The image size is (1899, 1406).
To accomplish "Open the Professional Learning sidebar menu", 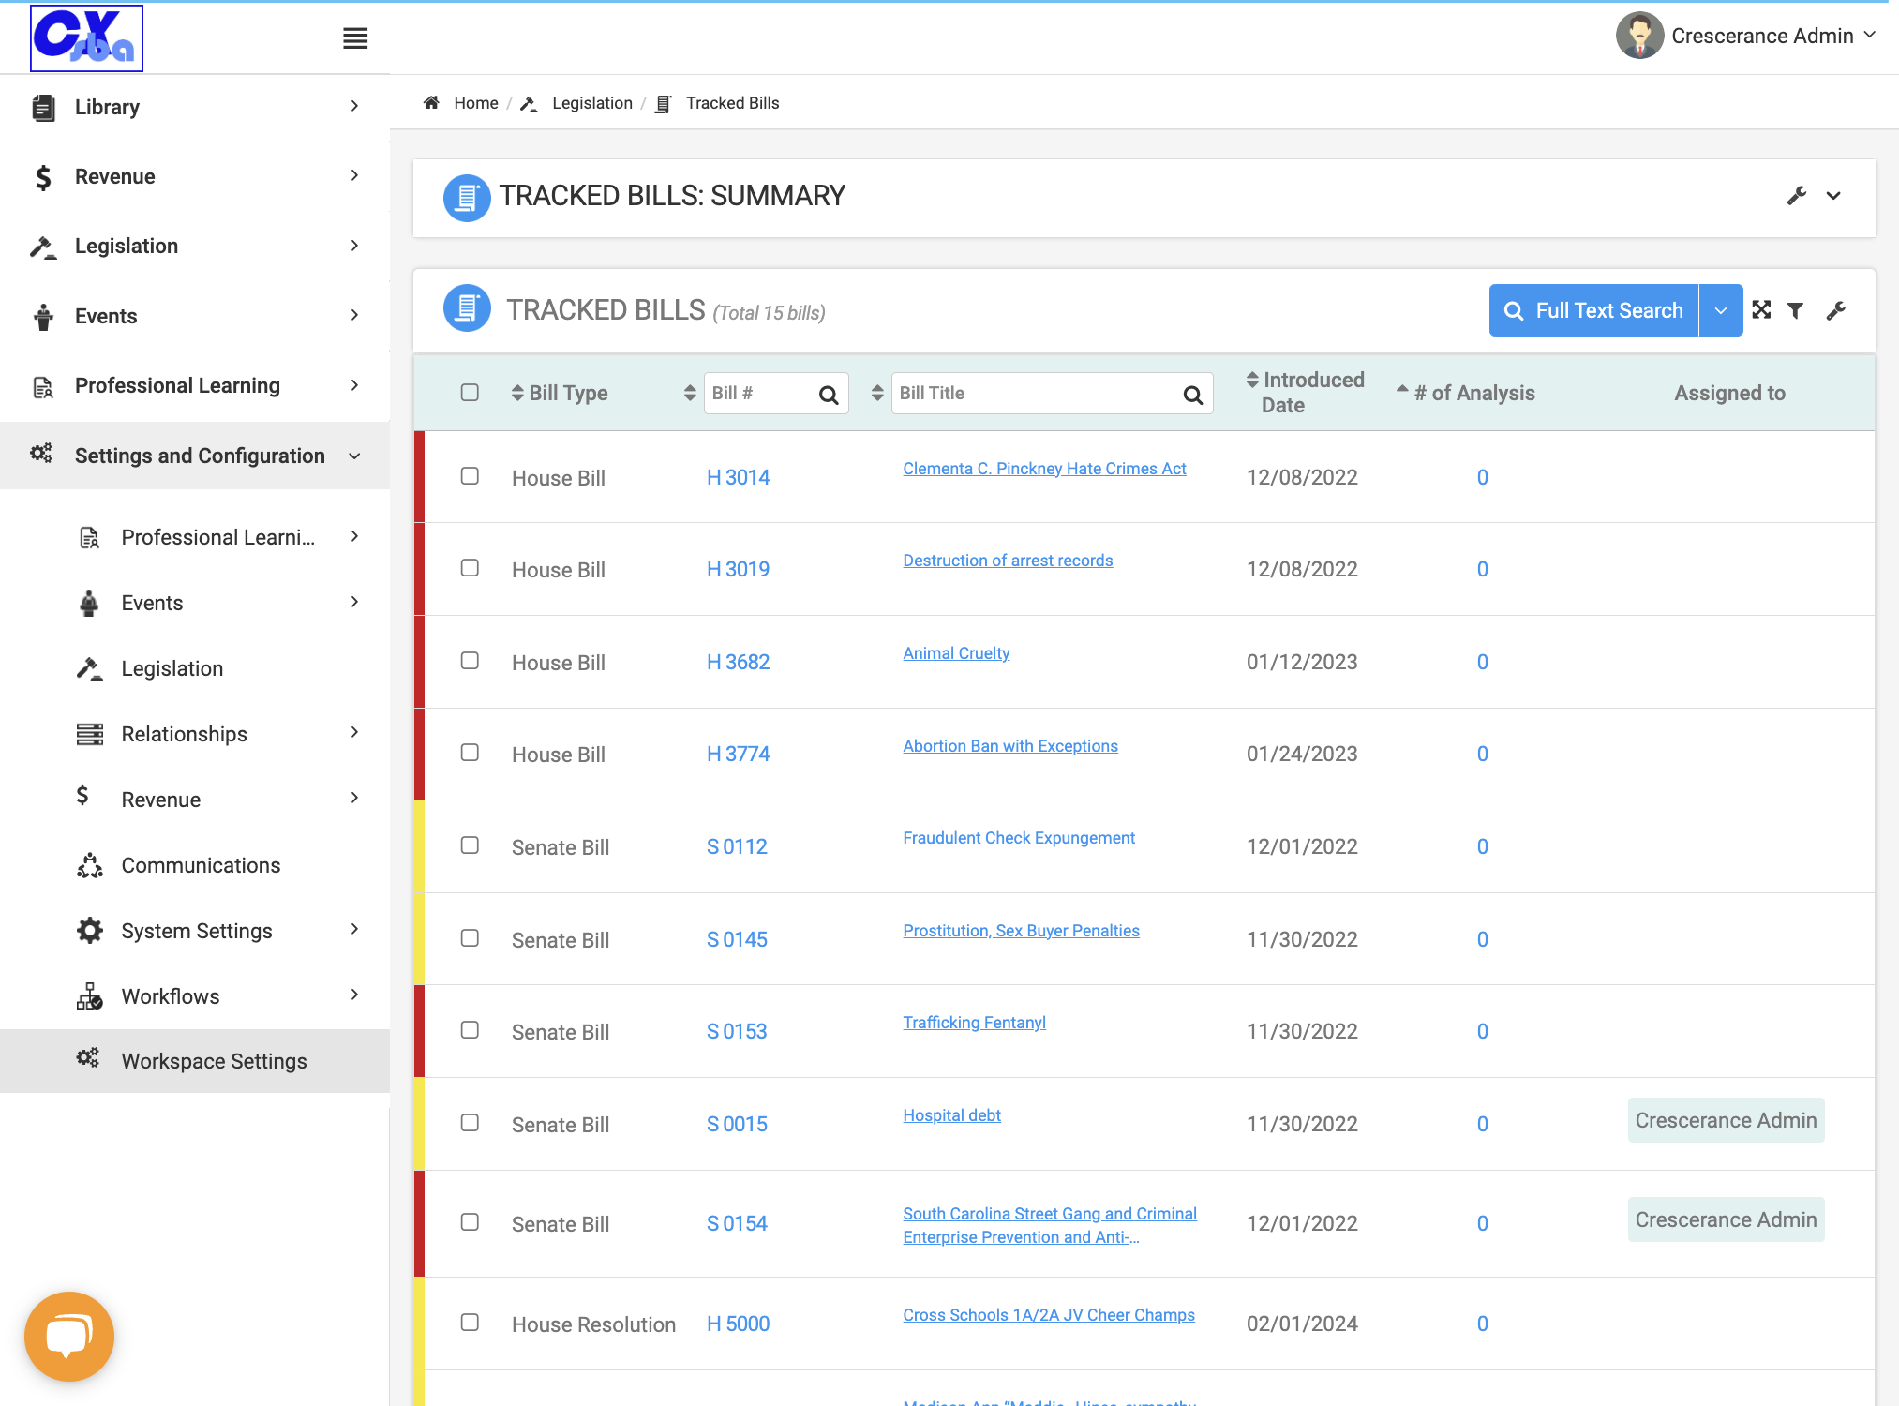I will tap(195, 386).
